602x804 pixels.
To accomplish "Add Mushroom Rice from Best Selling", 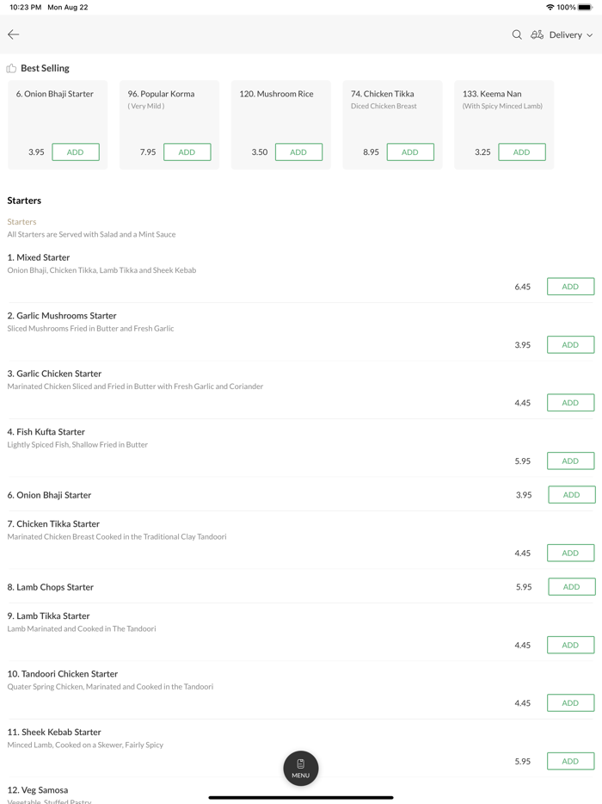I will [298, 152].
